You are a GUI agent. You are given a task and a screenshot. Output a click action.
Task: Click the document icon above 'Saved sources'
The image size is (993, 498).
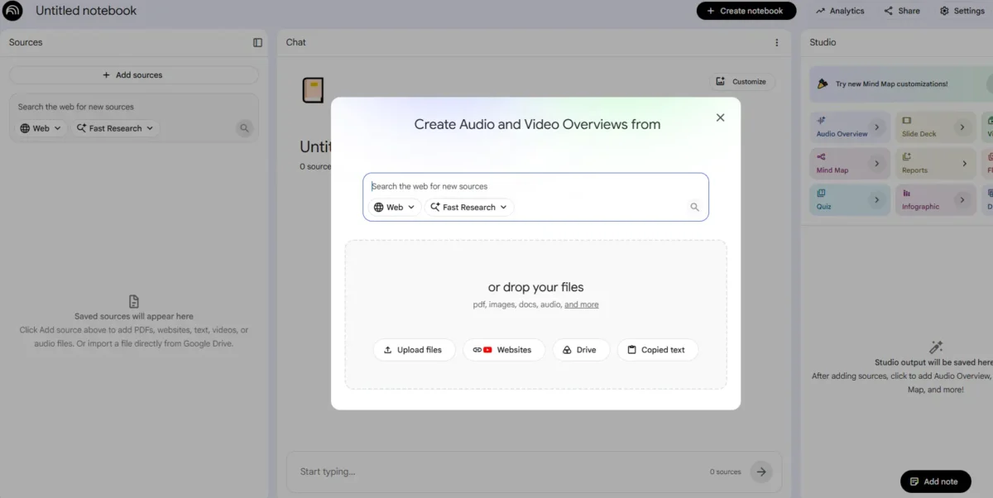pyautogui.click(x=134, y=302)
